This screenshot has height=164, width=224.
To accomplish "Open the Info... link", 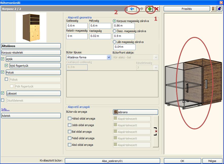I will point(5,109).
